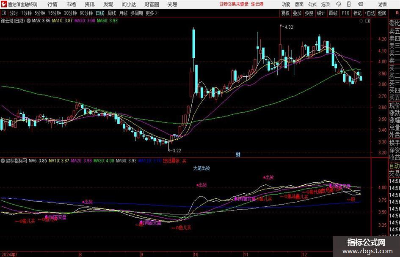Open the mail envelope icon
This screenshot has height=257, width=400.
coord(361,4)
